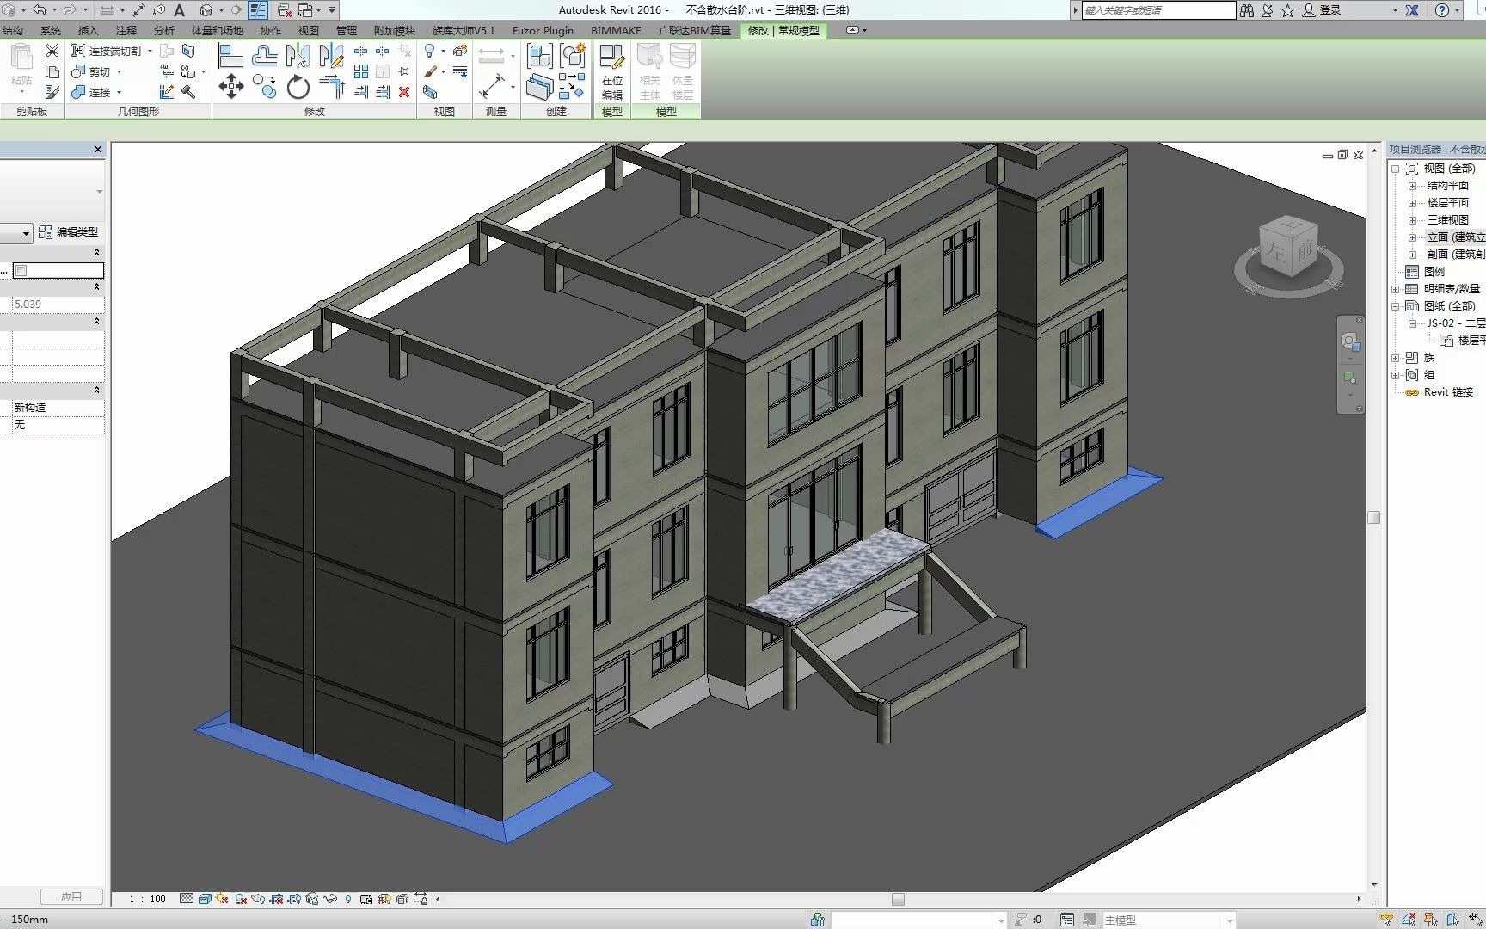The width and height of the screenshot is (1486, 929).
Task: Toggle Thin Lines in quick access toolbar
Action: tap(258, 10)
